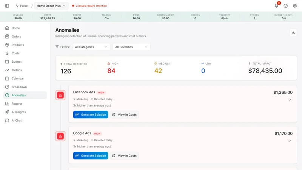This screenshot has width=302, height=170.
Task: Click the Facebook Ads HIGH severity badge
Action: 101,93
